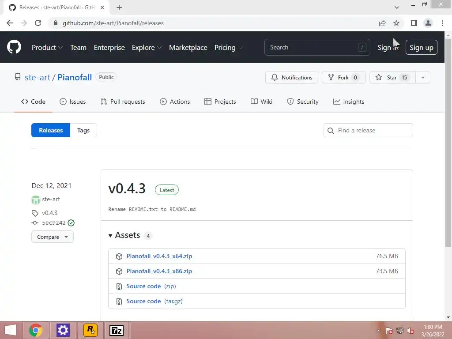Open the Security tab
The width and height of the screenshot is (452, 339).
coord(303,102)
